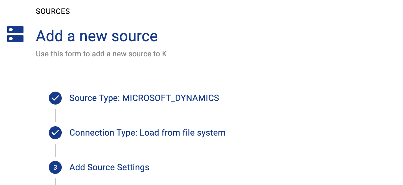Screen dimensions: 403x185
Task: Reopen the Source Type step label
Action: click(144, 98)
